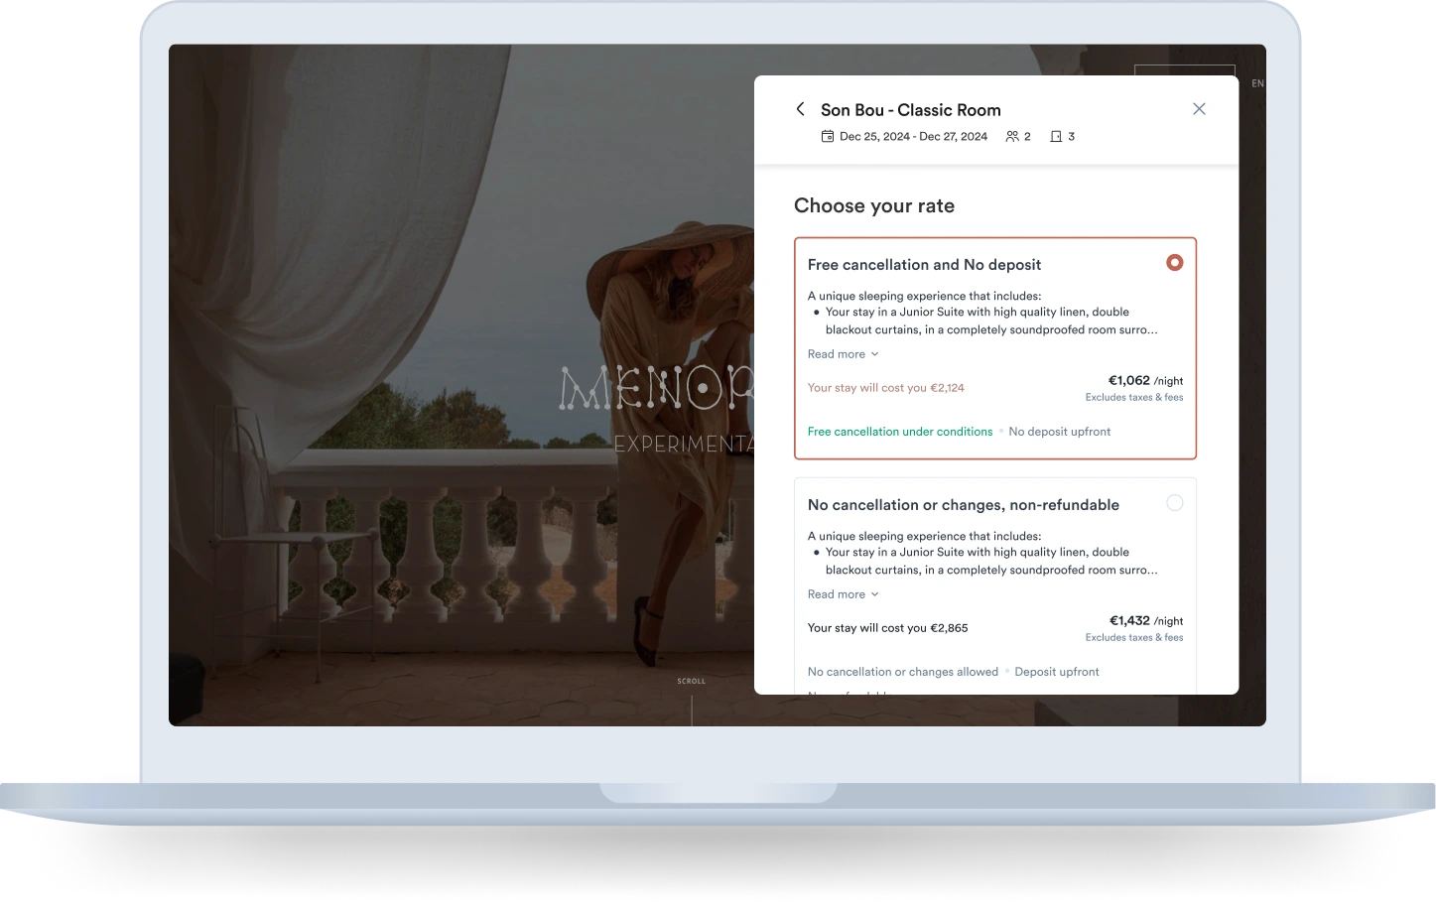Click the 'No cancellation or changes, non-refundable' heading
Viewport: 1436px width, 905px height.
(963, 505)
